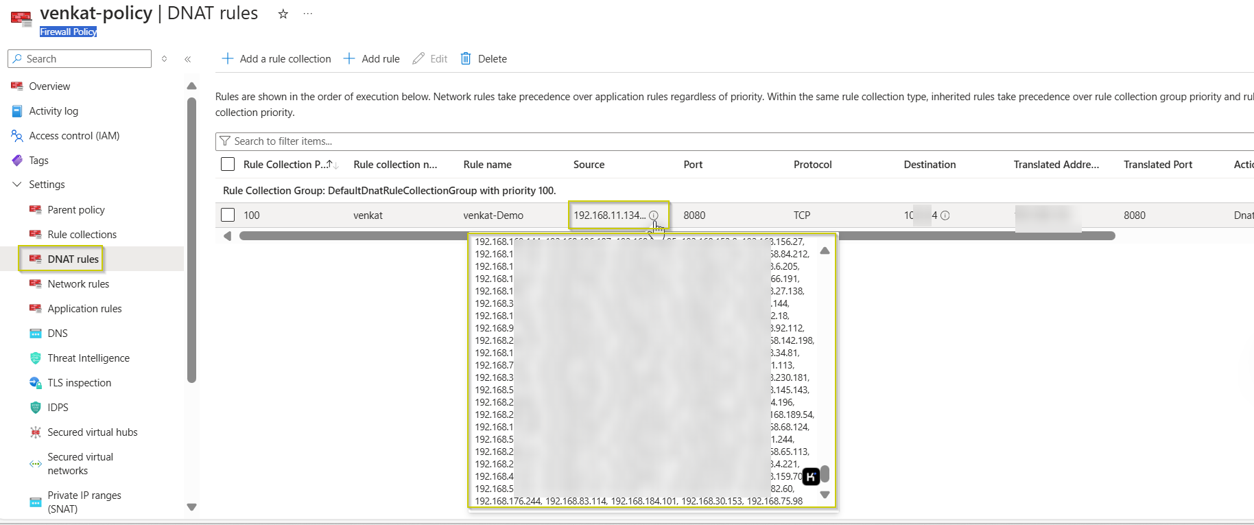Click the Threat Intelligence shield icon
Viewport: 1254px width, 525px height.
click(x=36, y=358)
